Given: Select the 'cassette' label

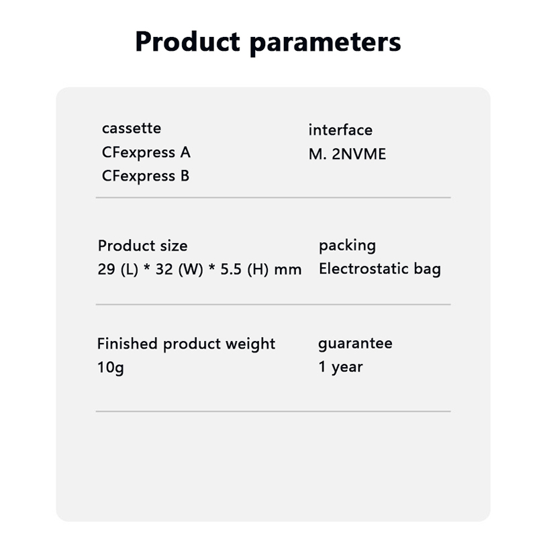Looking at the screenshot, I should coord(132,128).
